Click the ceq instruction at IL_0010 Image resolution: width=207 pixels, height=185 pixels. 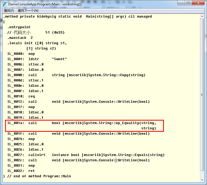pyautogui.click(x=31, y=96)
